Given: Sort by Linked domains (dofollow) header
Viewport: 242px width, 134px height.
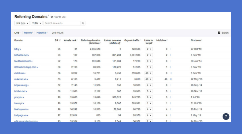Looking at the screenshot, I should pyautogui.click(x=113, y=42).
